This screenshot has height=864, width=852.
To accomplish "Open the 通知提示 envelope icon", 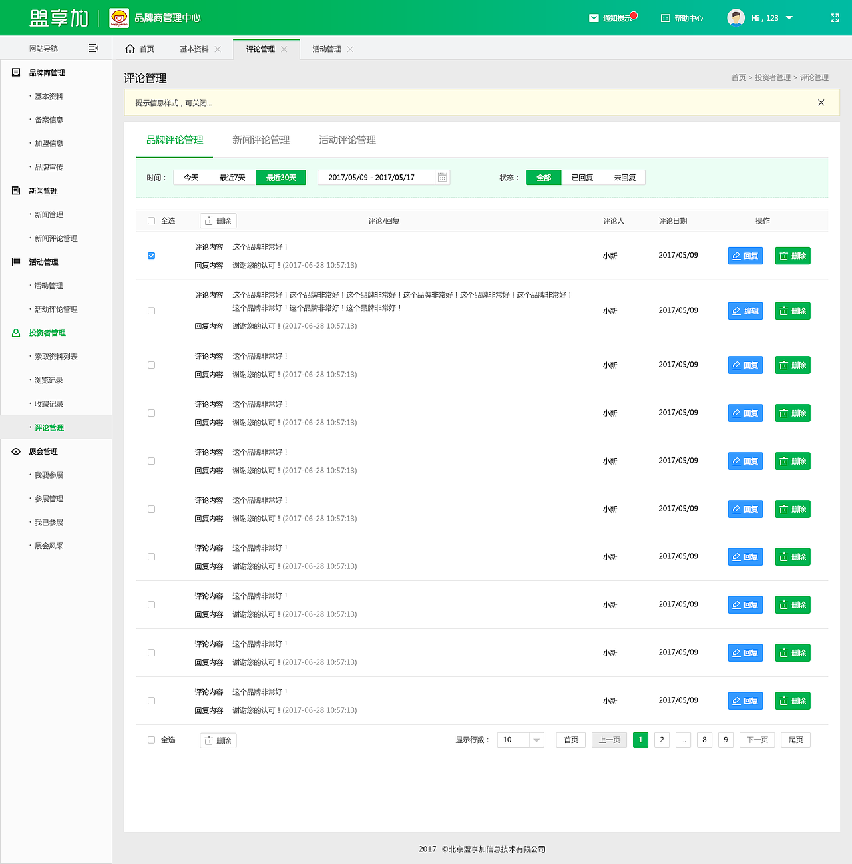I will [594, 18].
